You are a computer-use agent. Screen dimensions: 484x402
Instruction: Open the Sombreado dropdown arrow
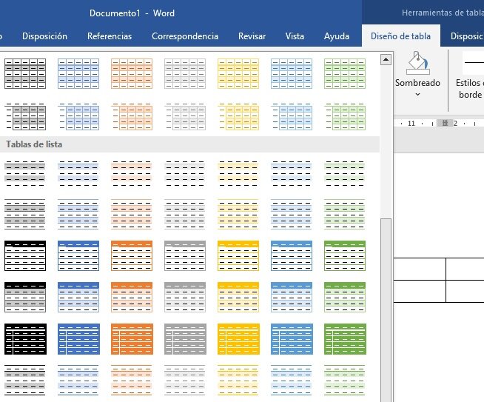coord(417,94)
